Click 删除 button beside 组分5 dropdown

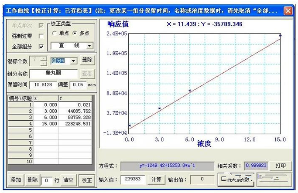[87, 60]
